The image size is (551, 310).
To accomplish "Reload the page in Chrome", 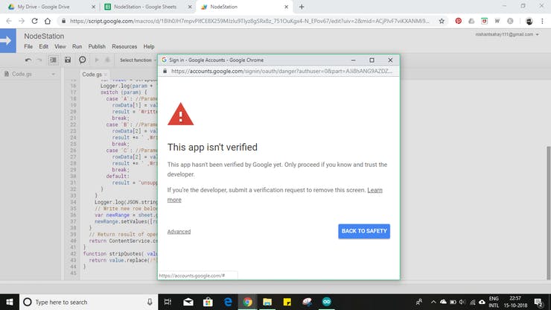I will click(34, 21).
